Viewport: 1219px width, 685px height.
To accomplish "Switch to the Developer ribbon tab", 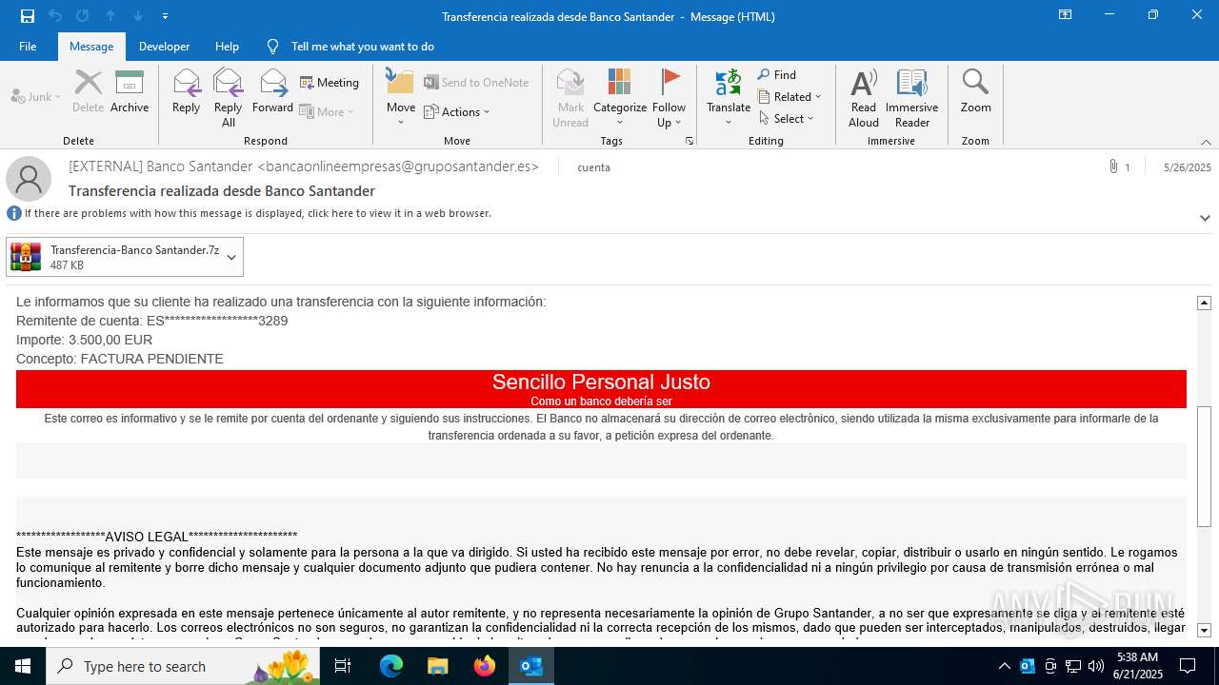I will 164,47.
